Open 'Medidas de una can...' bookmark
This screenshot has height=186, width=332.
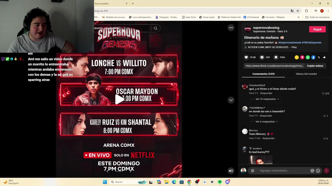pos(114,17)
